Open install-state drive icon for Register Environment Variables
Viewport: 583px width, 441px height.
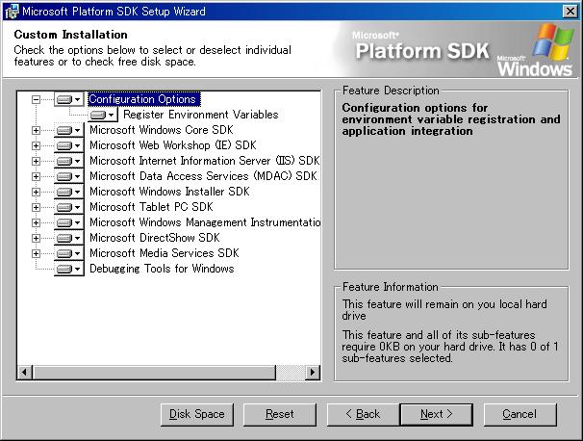103,115
